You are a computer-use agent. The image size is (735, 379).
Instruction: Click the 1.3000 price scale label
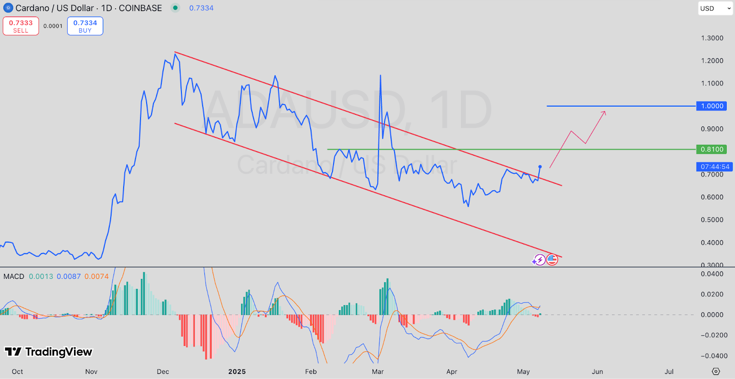coord(712,38)
